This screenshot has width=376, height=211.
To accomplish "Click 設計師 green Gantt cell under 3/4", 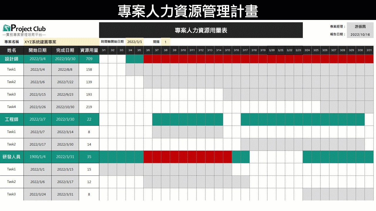I will click(130, 59).
